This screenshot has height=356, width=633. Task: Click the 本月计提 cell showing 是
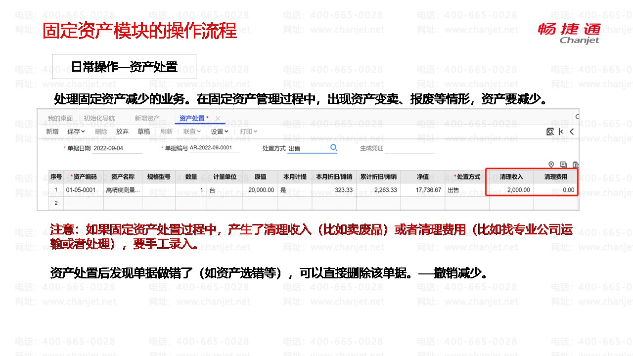(295, 190)
